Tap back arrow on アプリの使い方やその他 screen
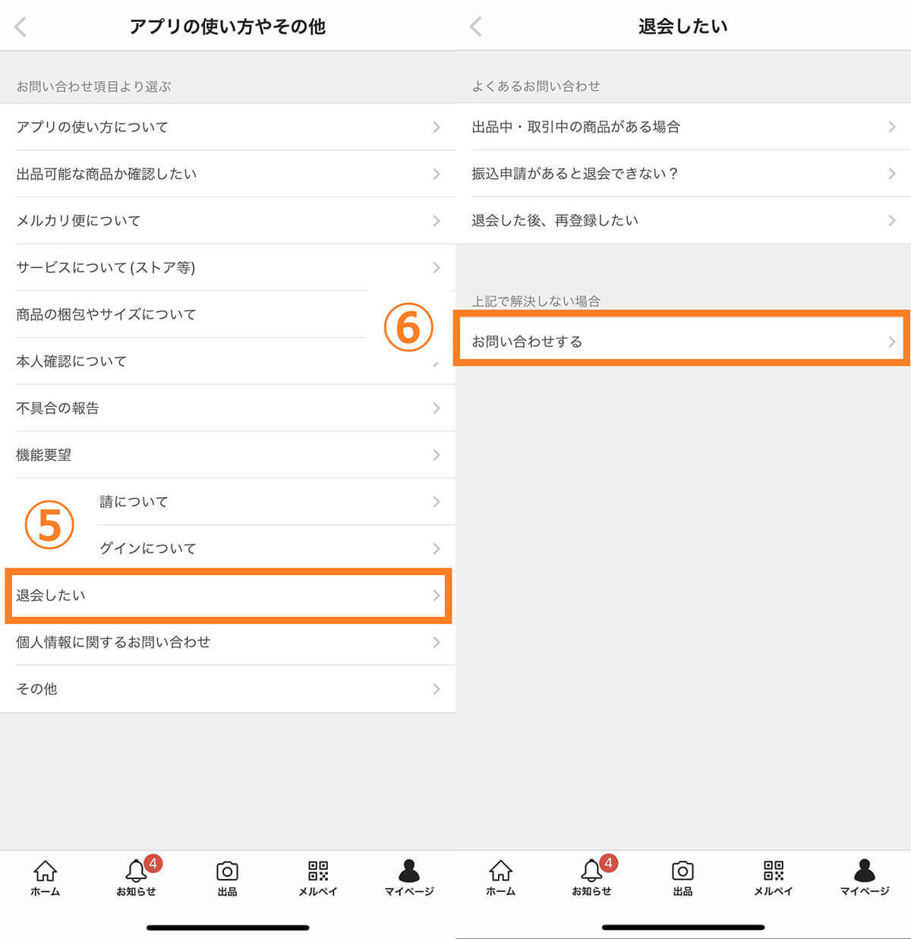This screenshot has width=911, height=939. click(20, 27)
